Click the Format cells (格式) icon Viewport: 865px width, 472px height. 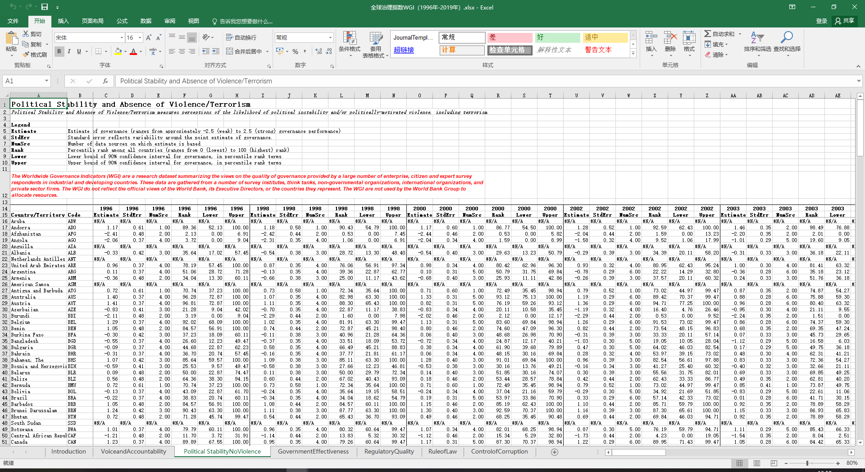(689, 37)
